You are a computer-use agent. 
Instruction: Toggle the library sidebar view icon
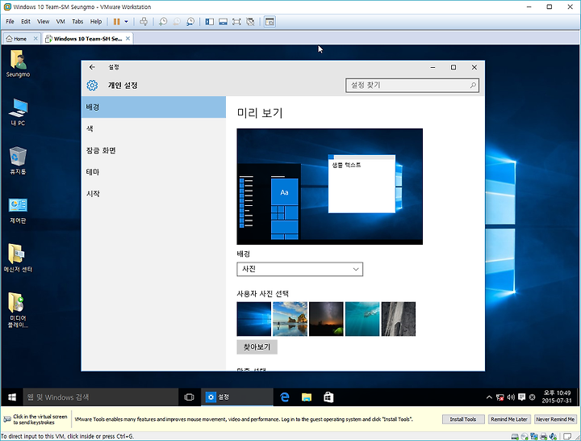(209, 22)
